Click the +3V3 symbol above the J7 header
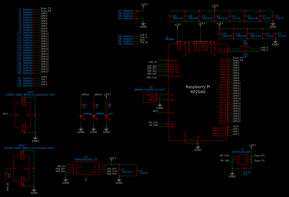This screenshot has width=289, height=197. (252, 146)
